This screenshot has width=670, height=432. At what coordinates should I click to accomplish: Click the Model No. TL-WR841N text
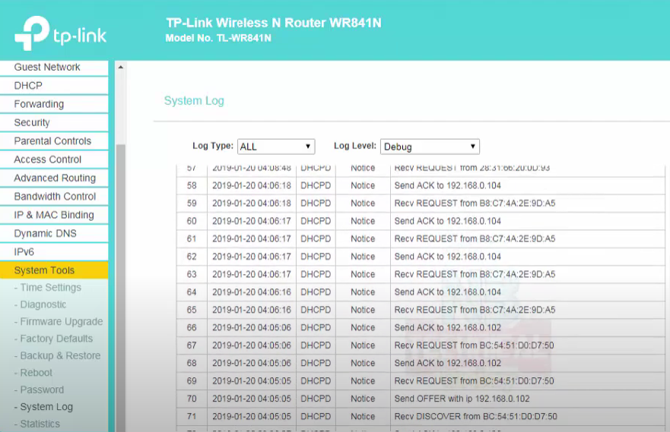pyautogui.click(x=218, y=38)
